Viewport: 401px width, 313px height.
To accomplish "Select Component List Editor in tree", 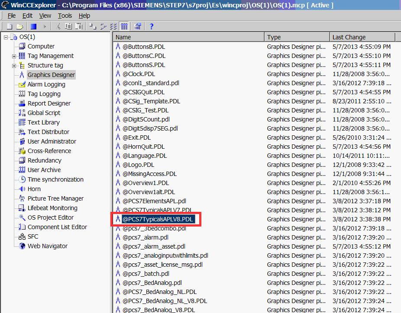I will pos(57,227).
